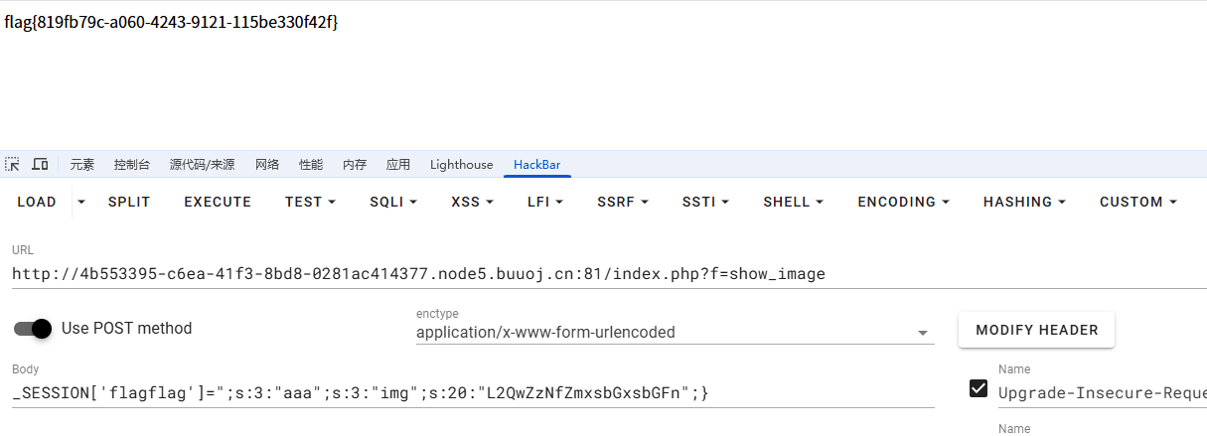This screenshot has height=436, width=1207.
Task: Edit the Upgrade-Insecure-Requests header name field
Action: [x=1103, y=393]
